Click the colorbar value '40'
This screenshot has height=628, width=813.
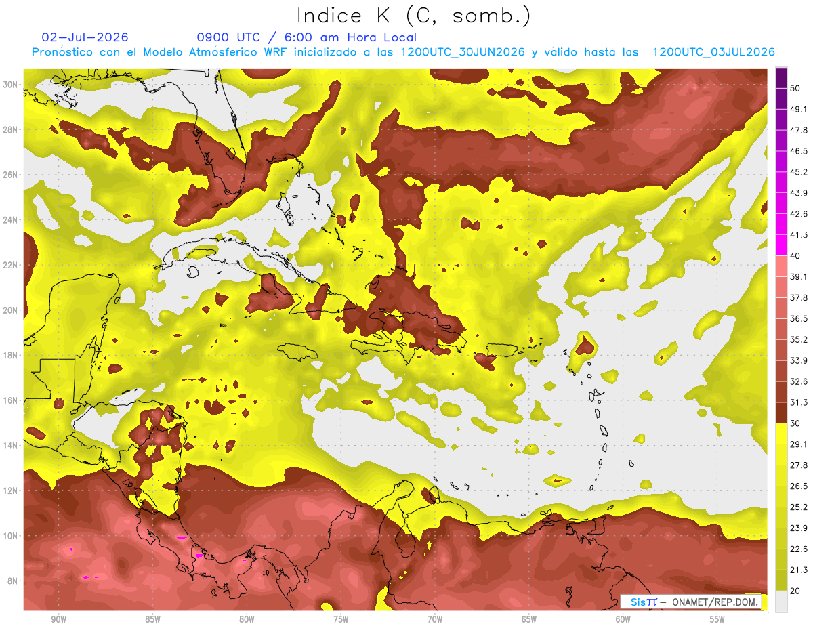795,256
